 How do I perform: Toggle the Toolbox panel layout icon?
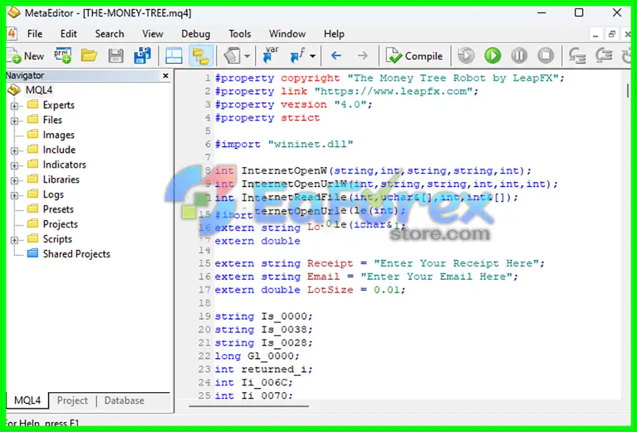click(x=174, y=56)
